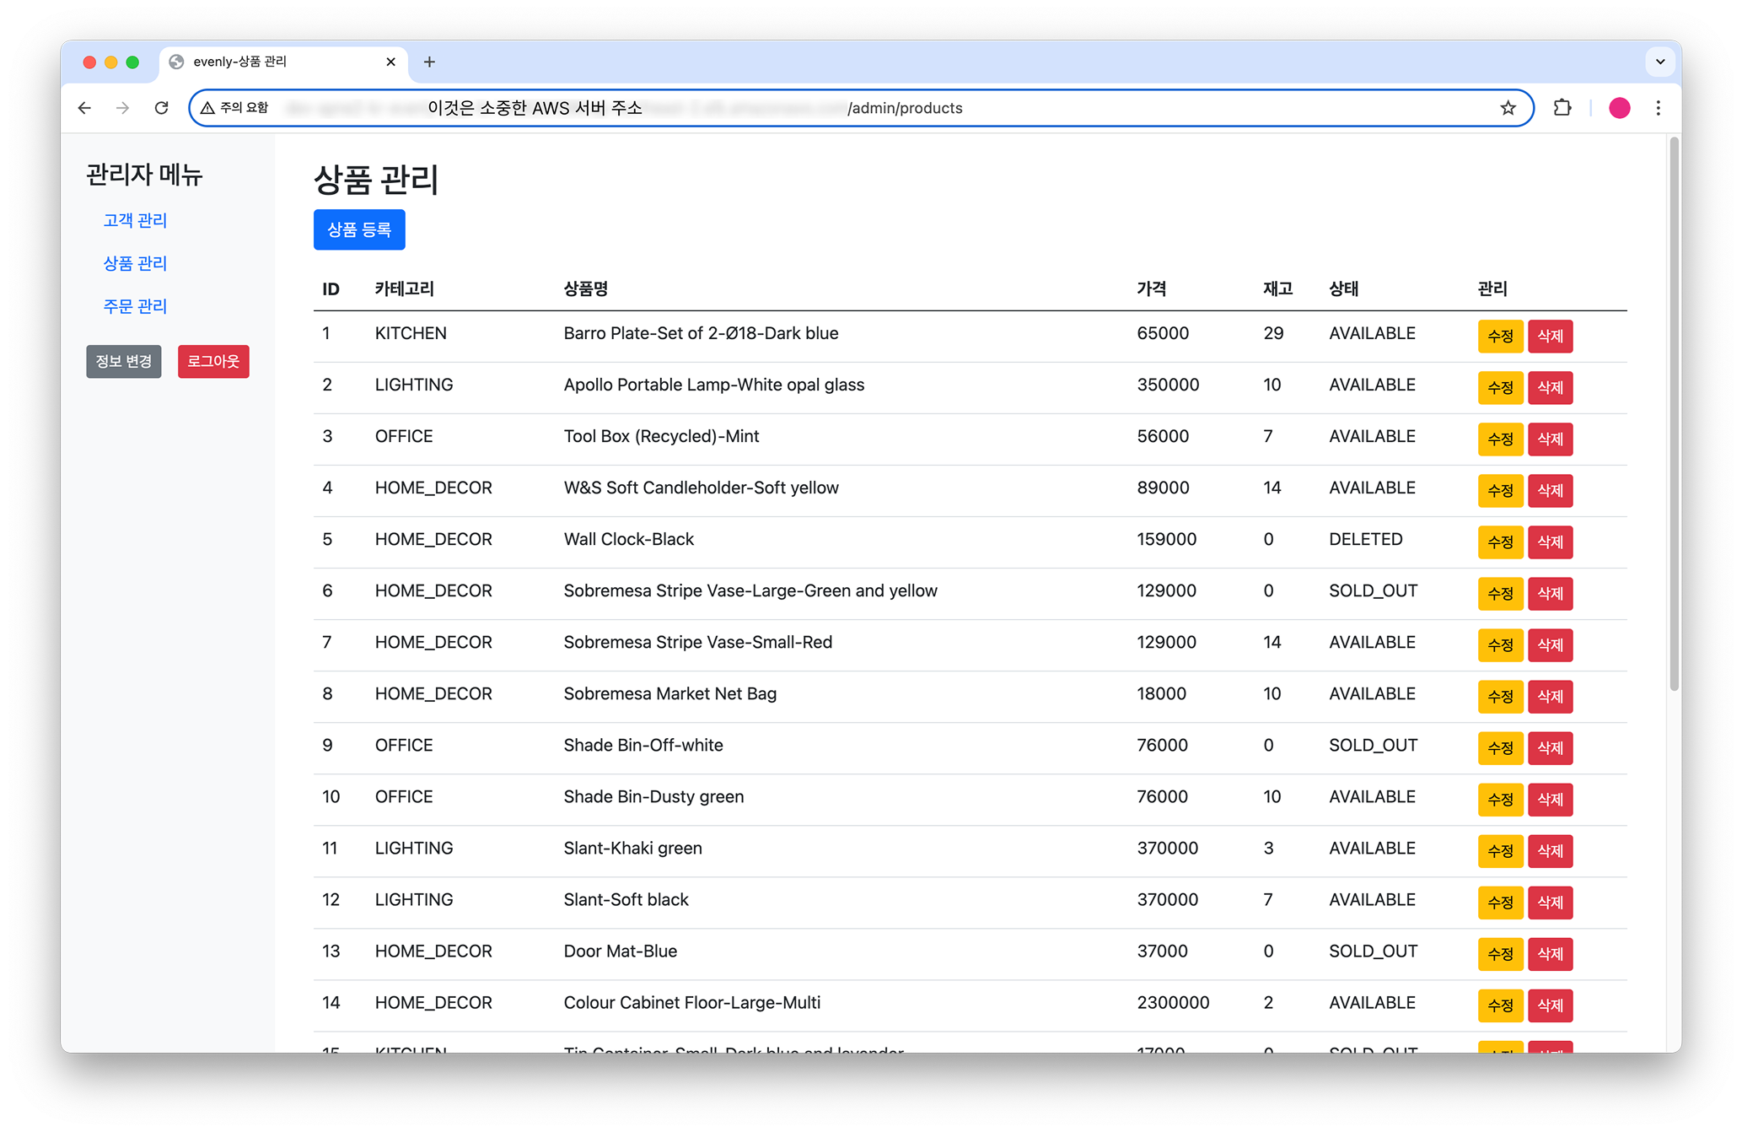The image size is (1742, 1132).
Task: Click the 가격 column header
Action: coord(1151,288)
